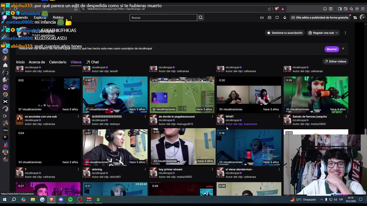
Task: Open Roblox category in top navigation
Action: [58, 17]
